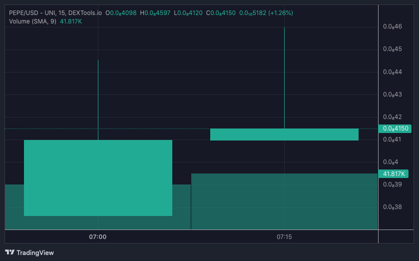Click the 07:00 time axis label
Viewport: 419px width, 261px height.
(x=98, y=237)
